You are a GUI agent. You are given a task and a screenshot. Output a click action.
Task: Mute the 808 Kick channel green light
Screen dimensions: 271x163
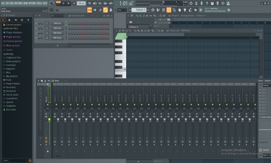pos(36,23)
